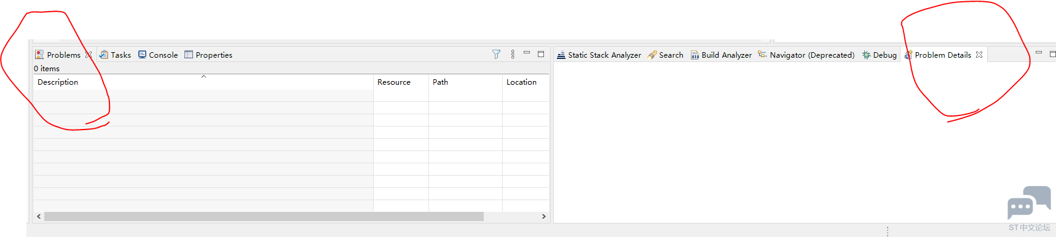Click the Console tab monitor icon
This screenshot has width=1056, height=237.
coord(143,55)
